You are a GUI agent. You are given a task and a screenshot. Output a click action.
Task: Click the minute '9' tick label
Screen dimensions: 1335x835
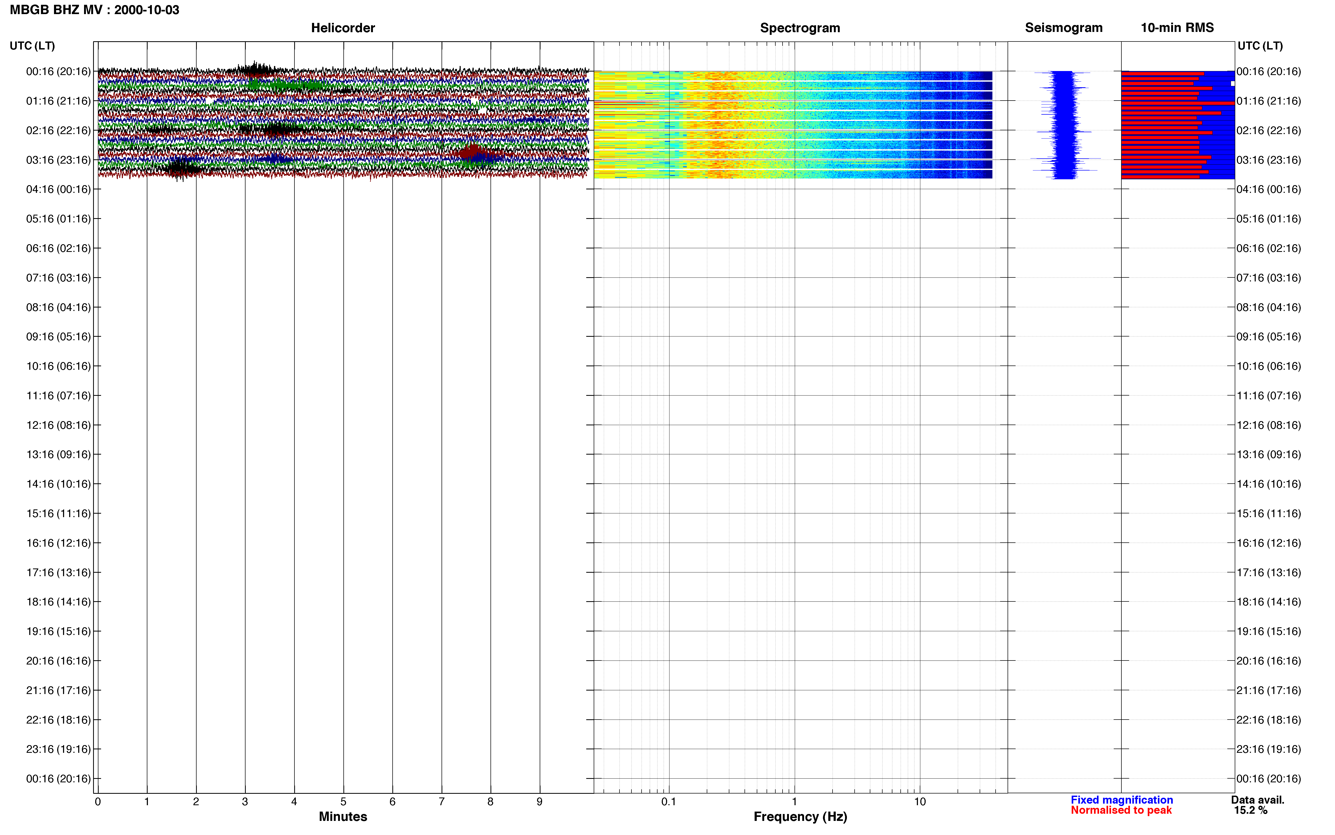[539, 802]
